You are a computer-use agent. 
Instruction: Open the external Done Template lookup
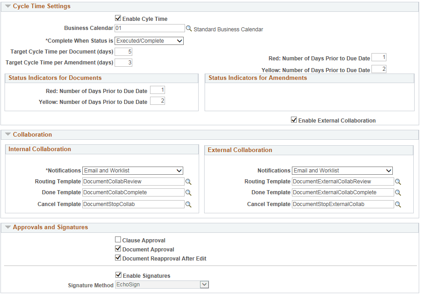click(x=398, y=192)
